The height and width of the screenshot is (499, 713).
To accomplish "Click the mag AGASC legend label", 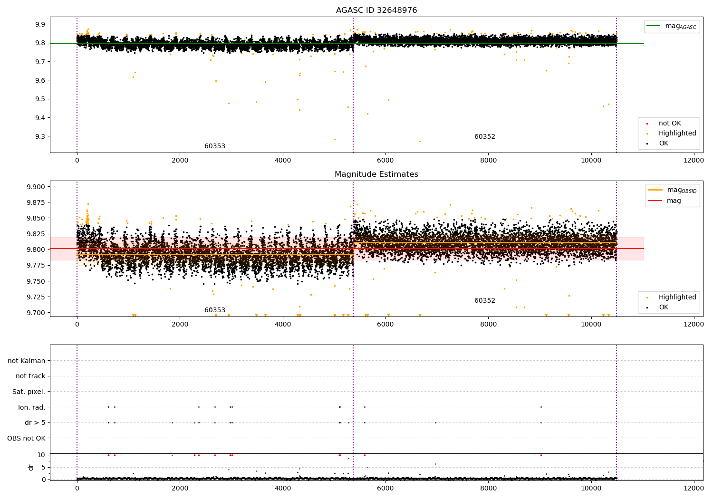I will pyautogui.click(x=681, y=27).
